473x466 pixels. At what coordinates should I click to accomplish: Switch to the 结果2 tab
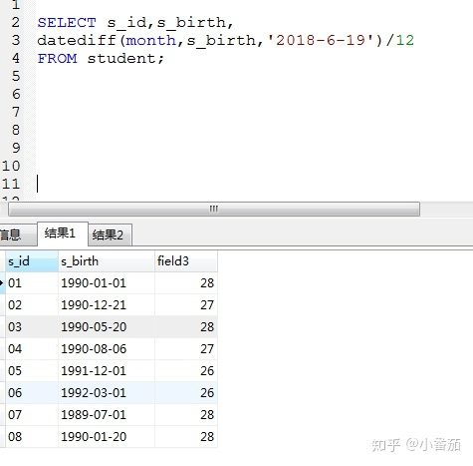click(110, 235)
